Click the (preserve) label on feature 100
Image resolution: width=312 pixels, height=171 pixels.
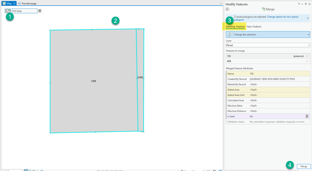299,56
